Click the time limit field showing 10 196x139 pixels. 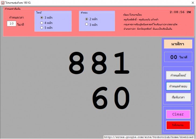(x=12, y=23)
